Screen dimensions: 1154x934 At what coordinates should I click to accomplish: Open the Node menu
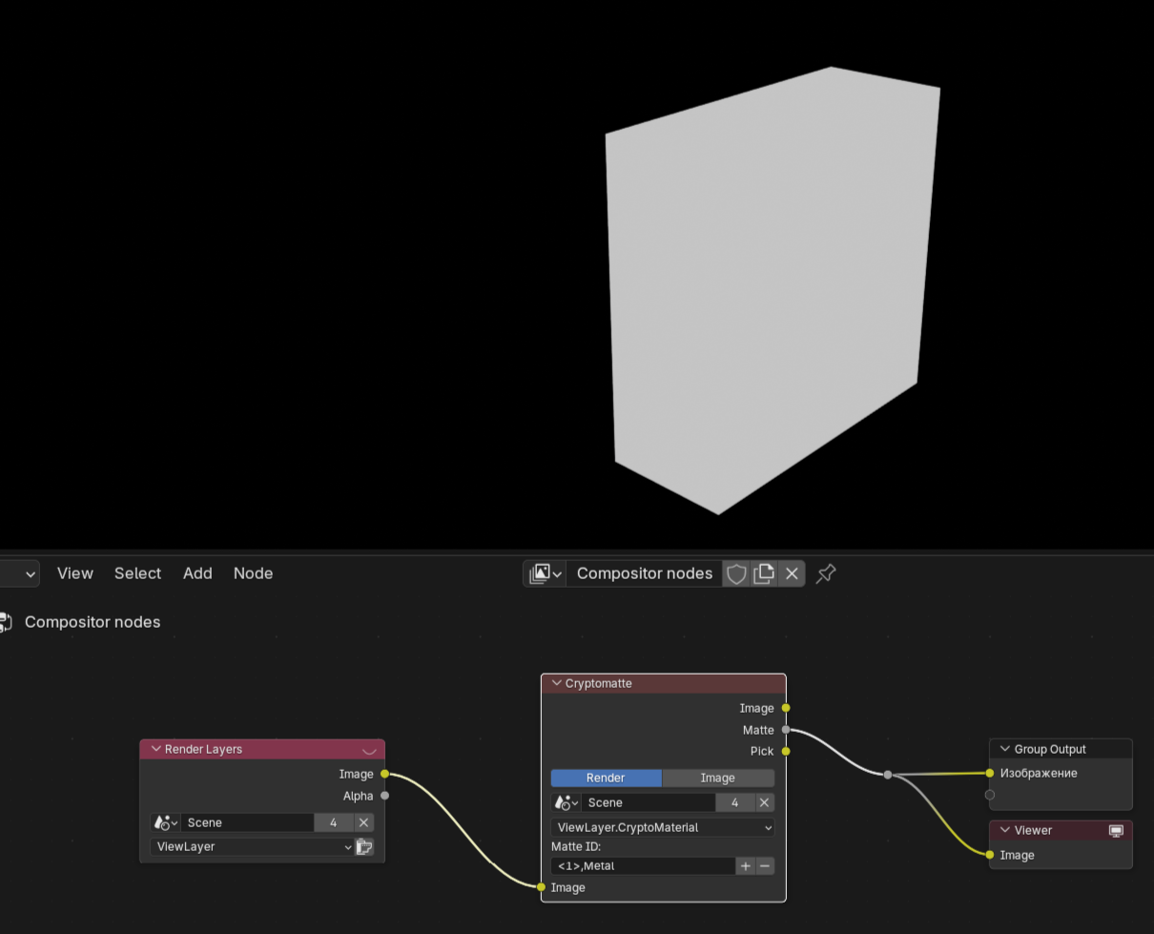[x=254, y=573]
